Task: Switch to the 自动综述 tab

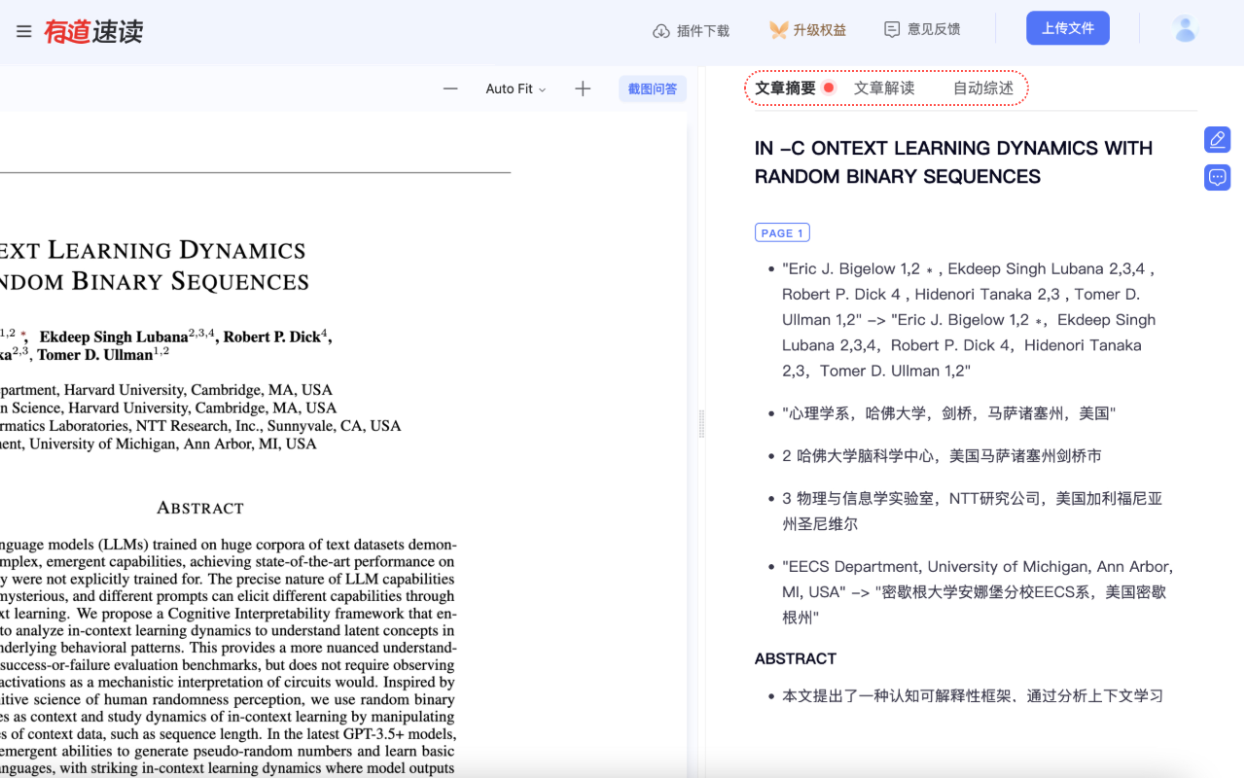Action: click(982, 88)
